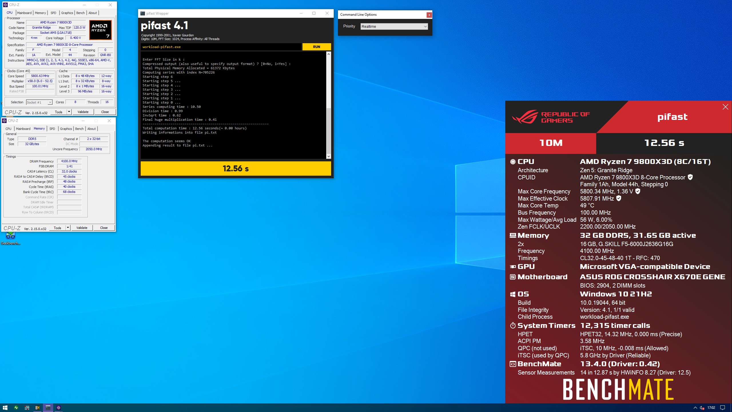
Task: Open the Priority Realtime dropdown
Action: [x=394, y=26]
